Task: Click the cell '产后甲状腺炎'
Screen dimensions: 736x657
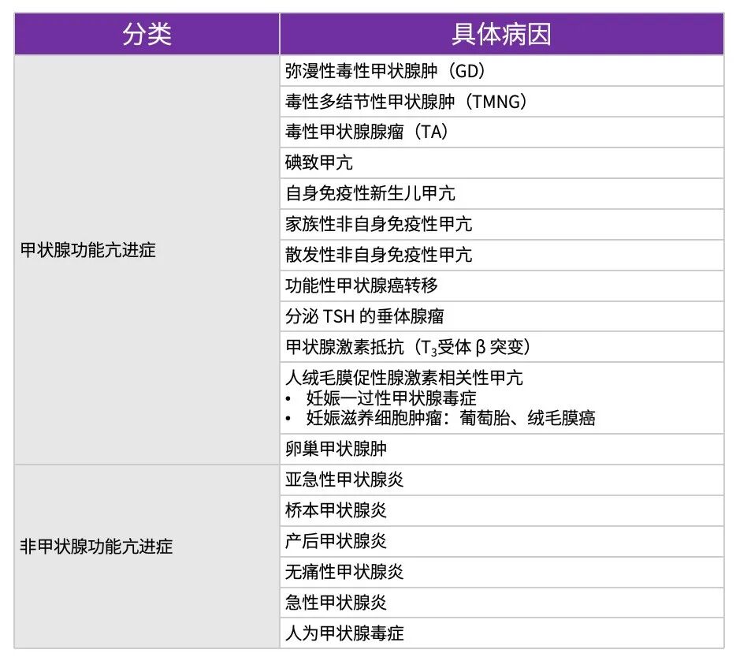Action: coord(502,541)
